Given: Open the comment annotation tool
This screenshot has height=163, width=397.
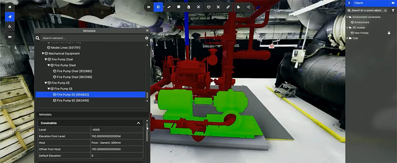Looking at the screenshot, I should [179, 7].
